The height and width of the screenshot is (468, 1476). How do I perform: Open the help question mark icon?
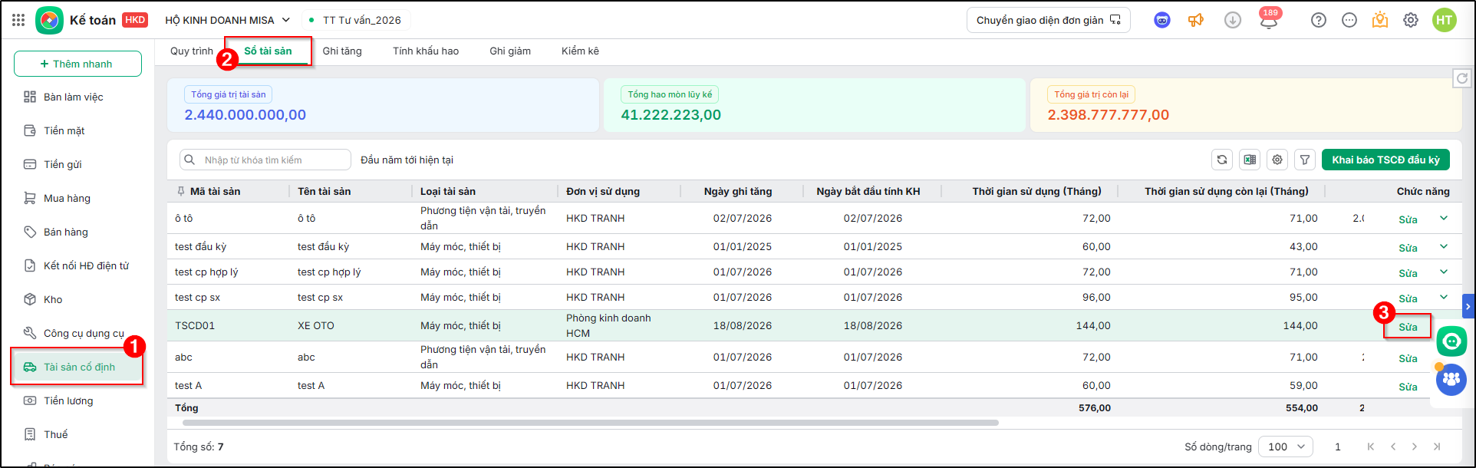click(x=1318, y=20)
